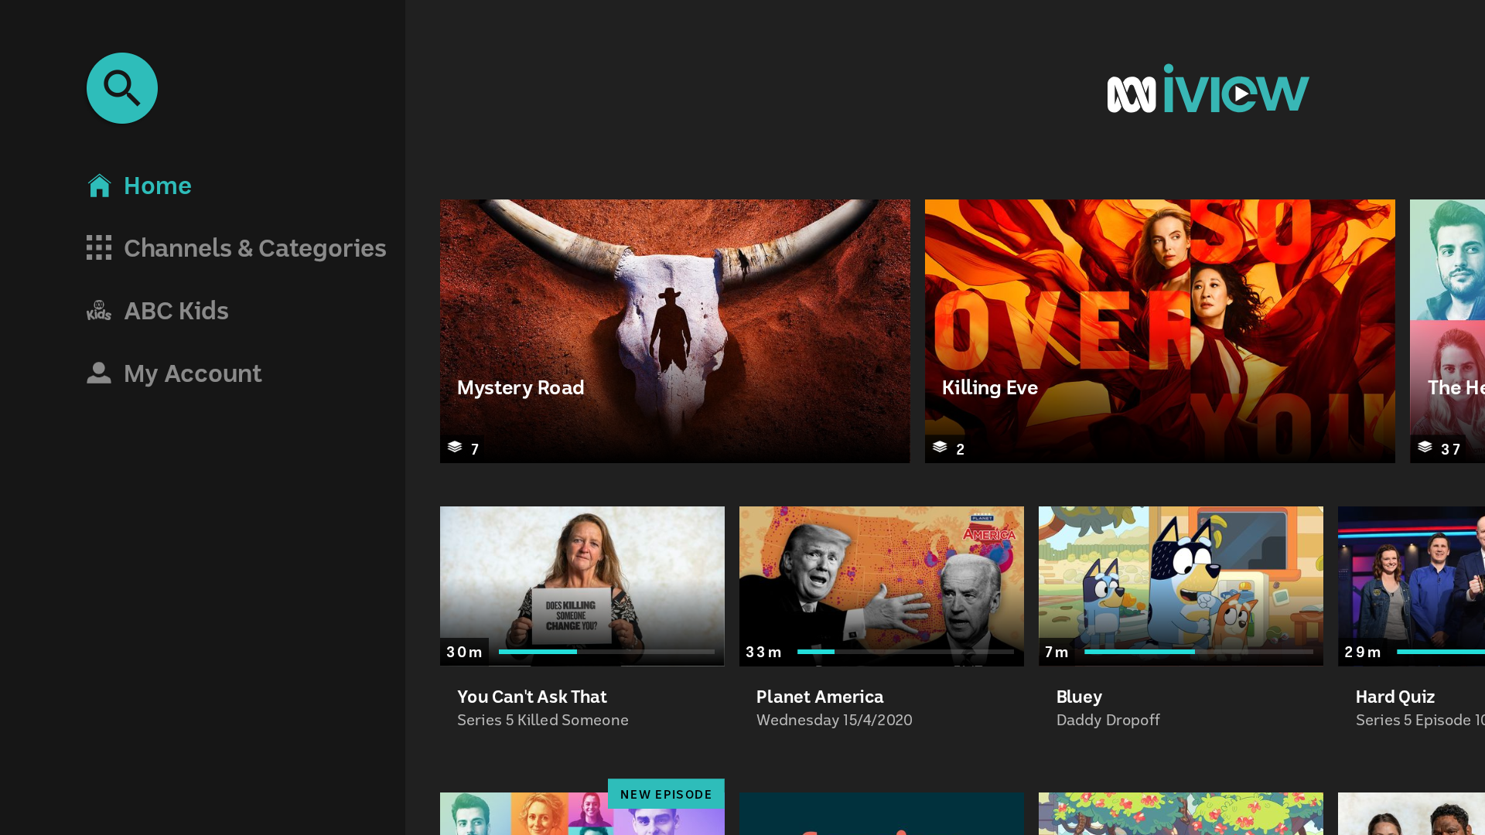
Task: Select My Account from the sidebar menu
Action: 193,373
